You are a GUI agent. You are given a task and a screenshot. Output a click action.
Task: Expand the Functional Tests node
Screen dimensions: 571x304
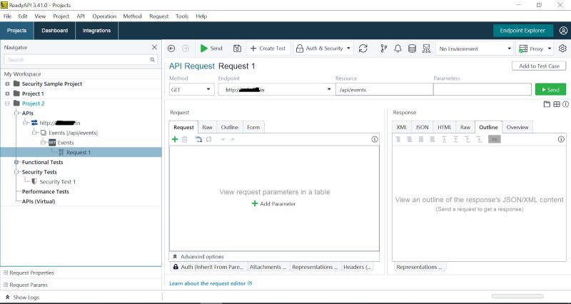pyautogui.click(x=16, y=162)
